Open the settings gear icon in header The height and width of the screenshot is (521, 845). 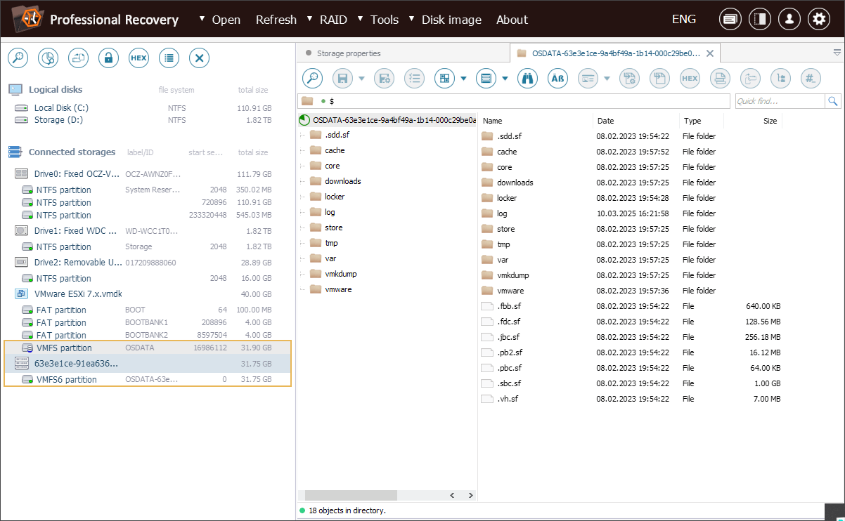coord(818,20)
